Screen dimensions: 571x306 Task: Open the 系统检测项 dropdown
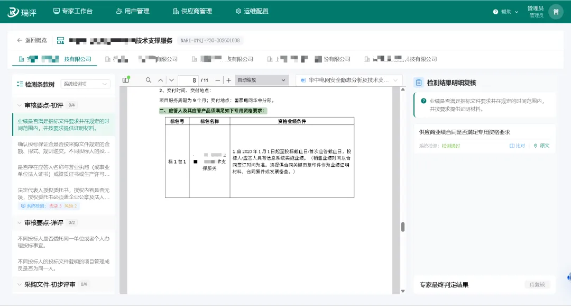pos(85,84)
